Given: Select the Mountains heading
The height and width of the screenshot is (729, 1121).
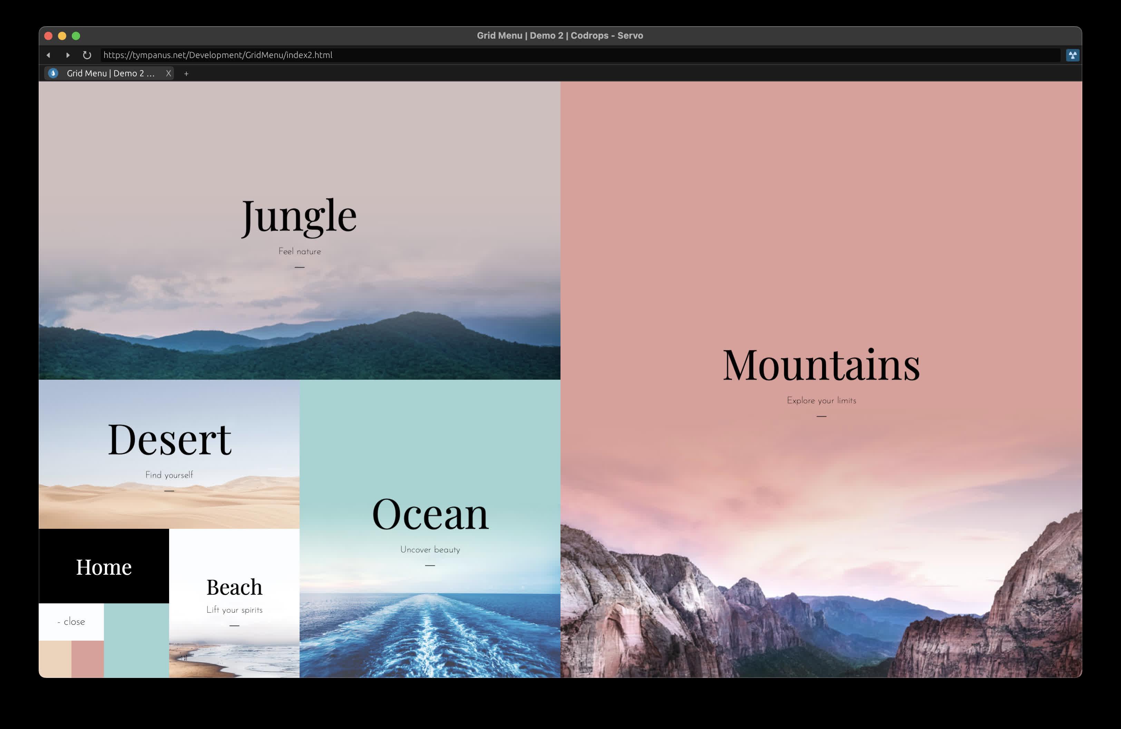Looking at the screenshot, I should click(x=821, y=365).
